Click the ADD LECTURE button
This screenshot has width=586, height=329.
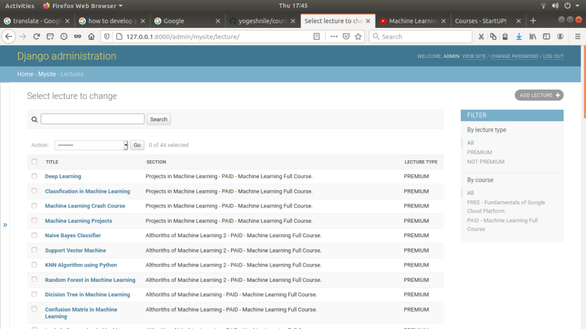point(539,95)
